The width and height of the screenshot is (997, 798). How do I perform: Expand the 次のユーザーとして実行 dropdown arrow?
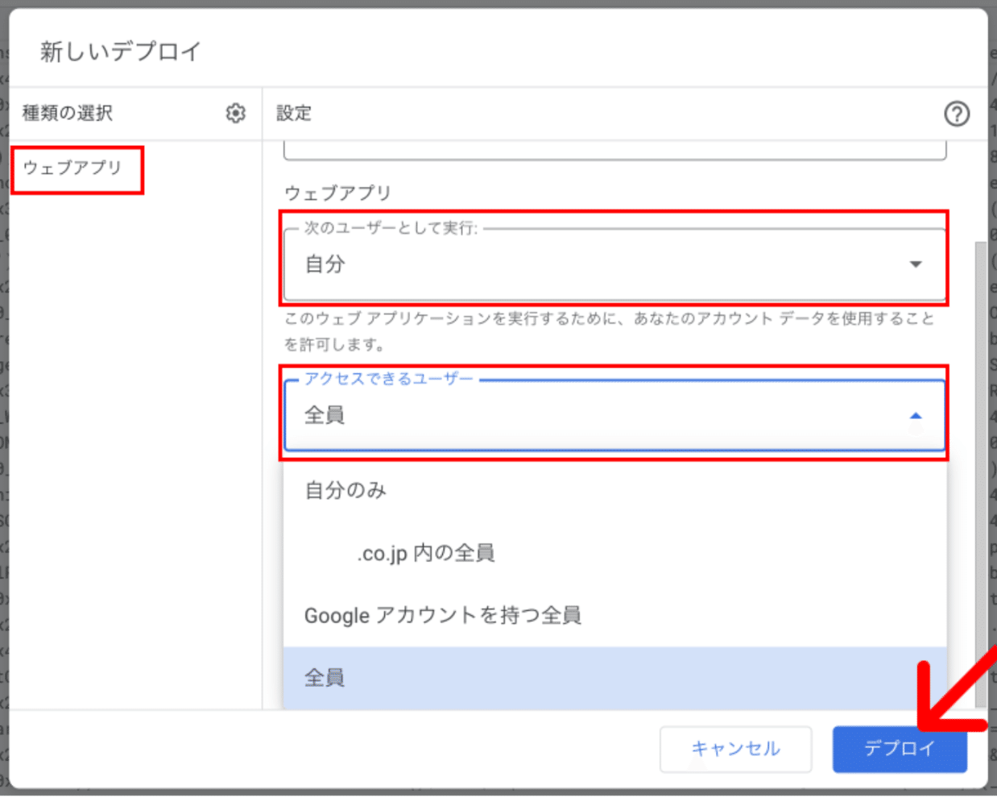point(915,264)
